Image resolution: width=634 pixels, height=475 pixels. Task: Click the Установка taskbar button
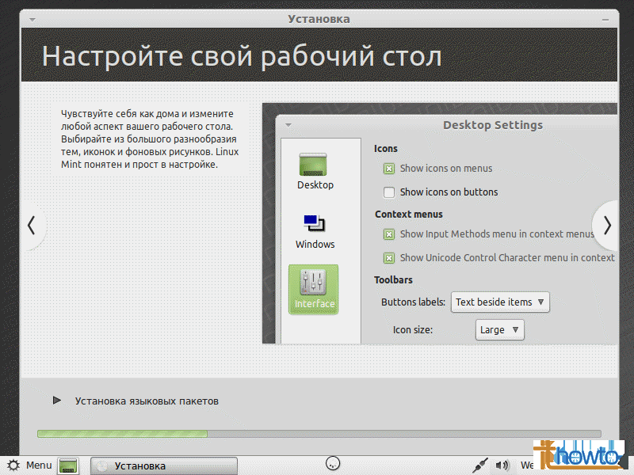coord(164,465)
